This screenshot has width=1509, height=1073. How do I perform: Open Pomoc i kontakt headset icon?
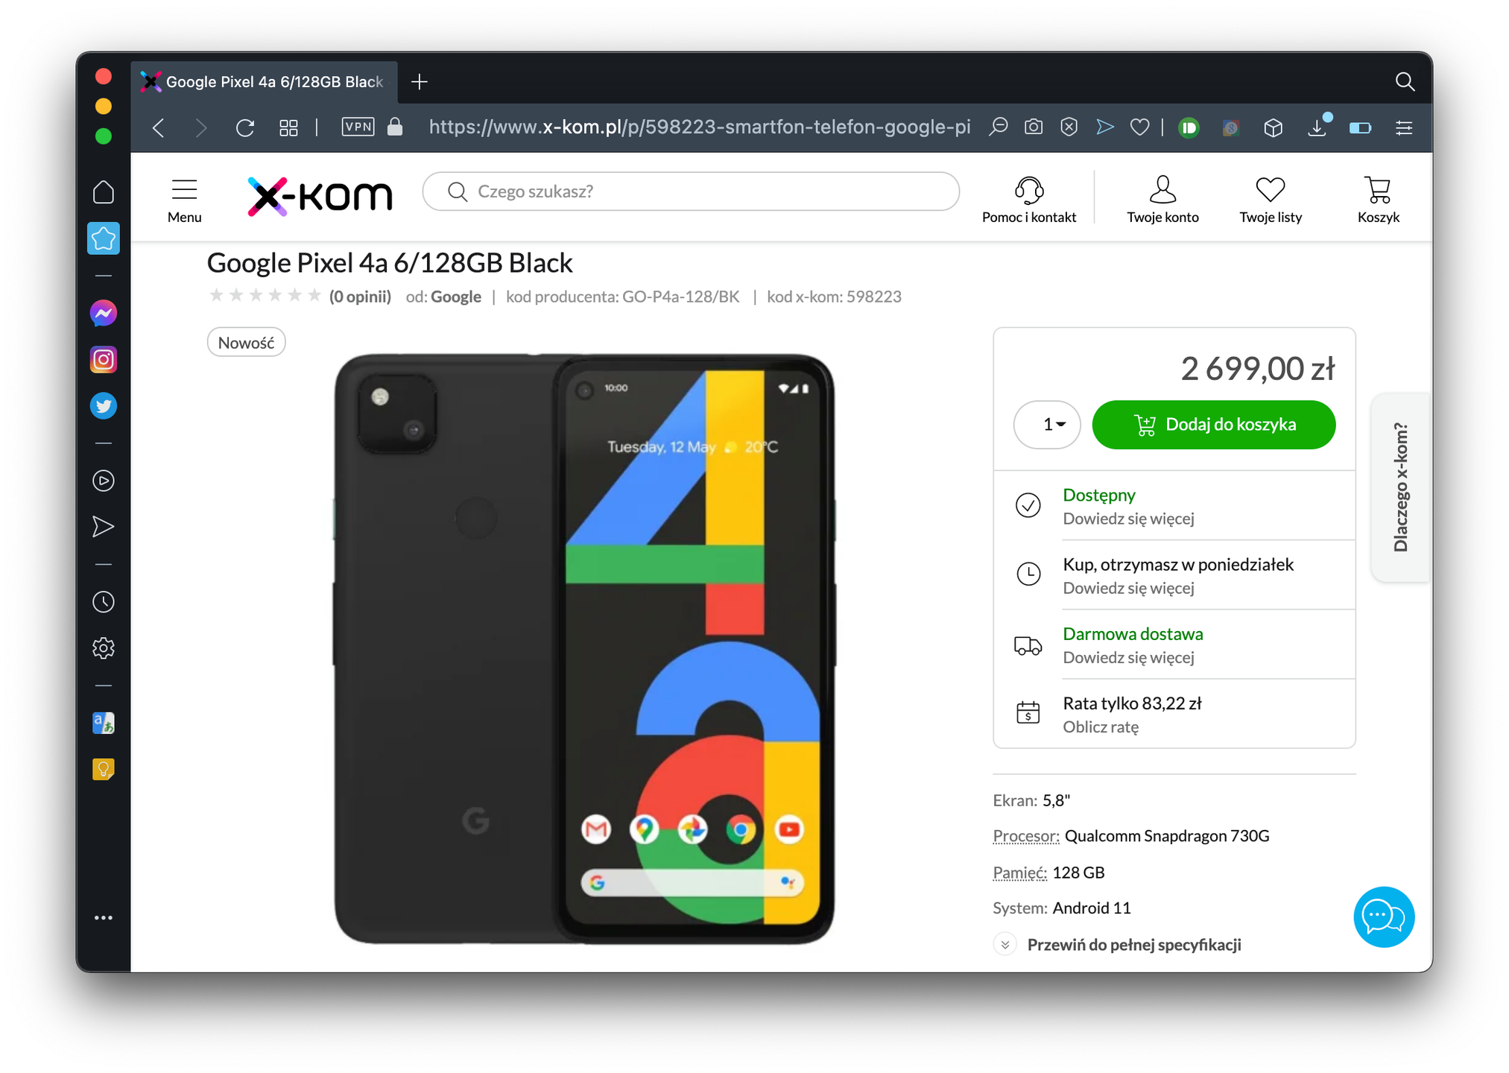click(1028, 199)
